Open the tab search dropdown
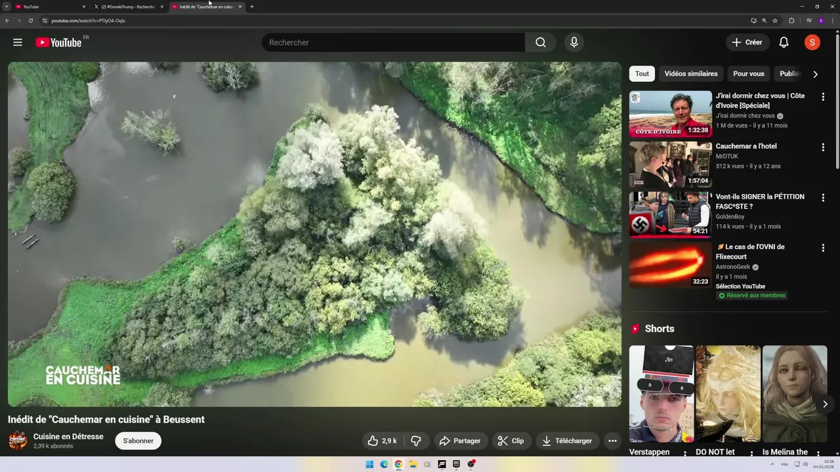The width and height of the screenshot is (840, 472). (7, 7)
